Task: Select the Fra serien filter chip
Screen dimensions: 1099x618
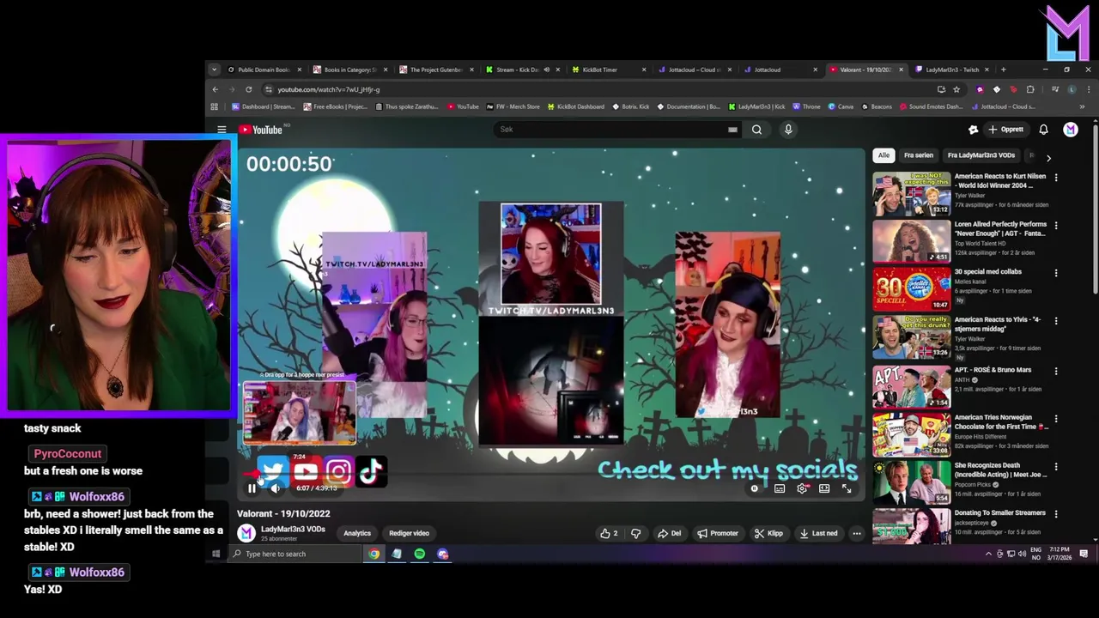Action: point(918,155)
